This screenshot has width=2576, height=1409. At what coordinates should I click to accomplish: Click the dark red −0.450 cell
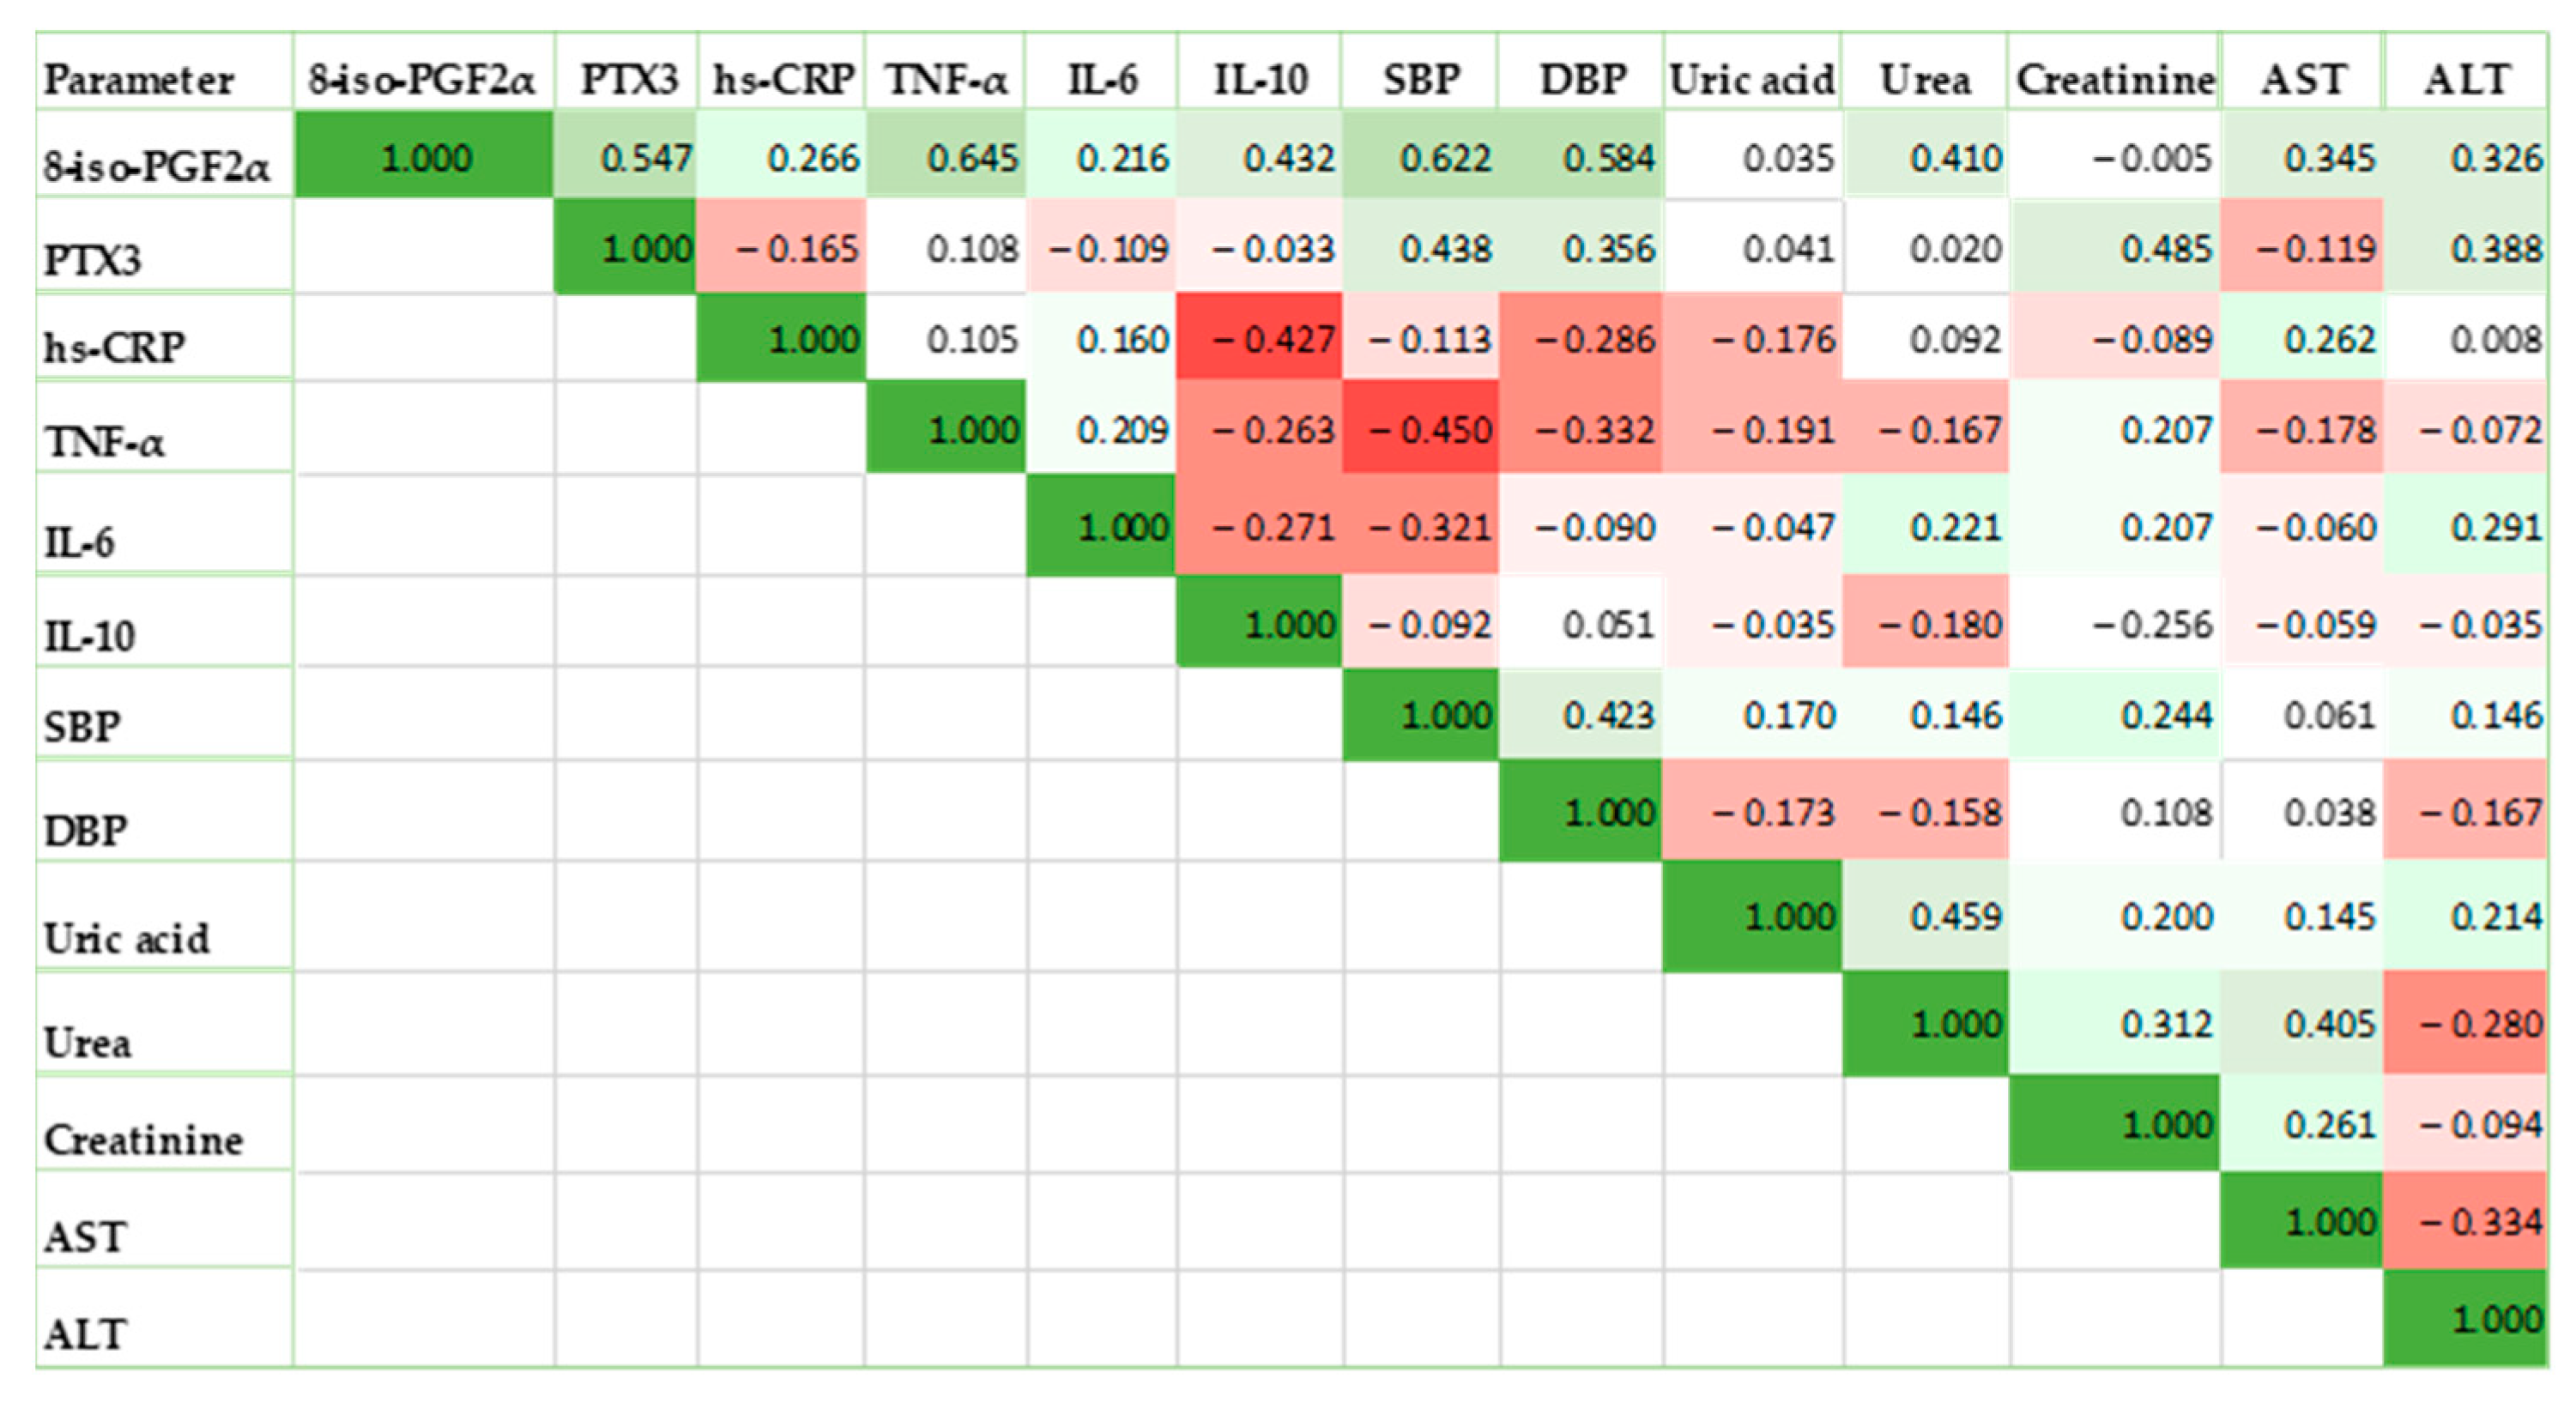click(x=1420, y=430)
